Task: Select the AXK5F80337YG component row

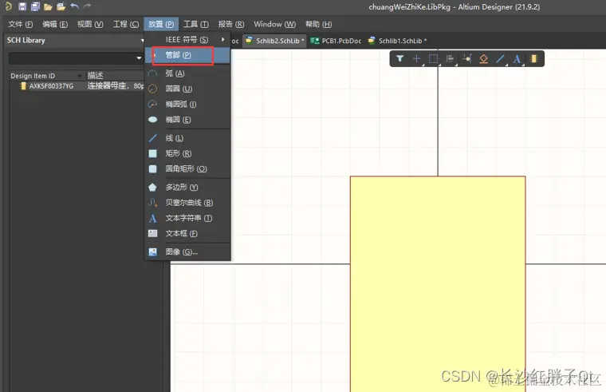Action: [x=77, y=86]
